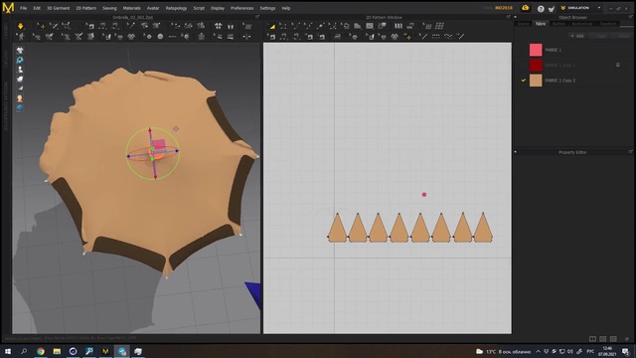Click the Assign fabric button
The width and height of the screenshot is (636, 358).
[x=621, y=36]
